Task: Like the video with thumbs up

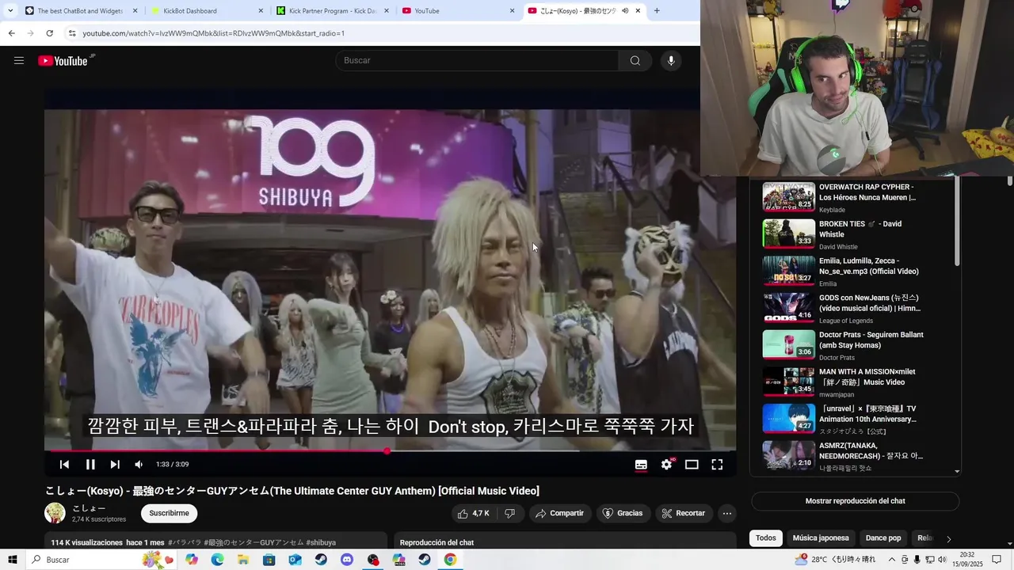Action: 473,514
